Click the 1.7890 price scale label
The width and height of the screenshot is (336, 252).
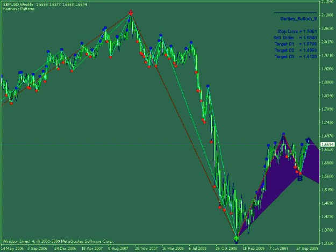point(327,109)
